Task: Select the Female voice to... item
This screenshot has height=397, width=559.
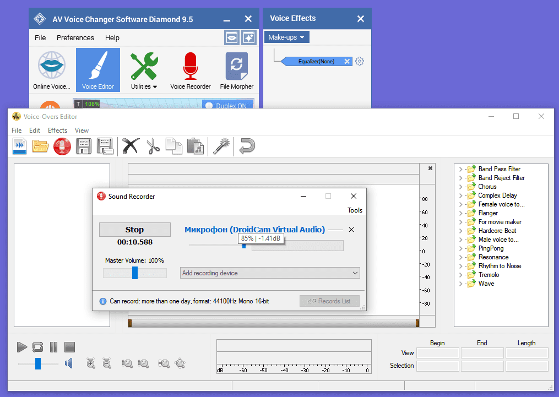Action: 501,204
